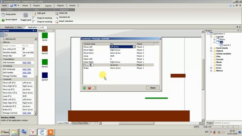
Task: Sort properties alphabetically with A-Z icon
Action: tap(6, 35)
